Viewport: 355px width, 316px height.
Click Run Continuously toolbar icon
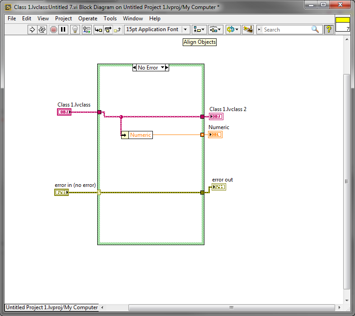(x=42, y=29)
